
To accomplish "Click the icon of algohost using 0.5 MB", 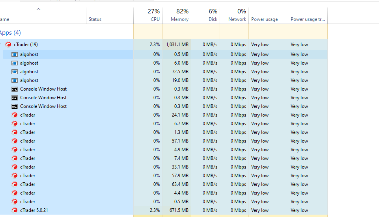I will [x=15, y=55].
